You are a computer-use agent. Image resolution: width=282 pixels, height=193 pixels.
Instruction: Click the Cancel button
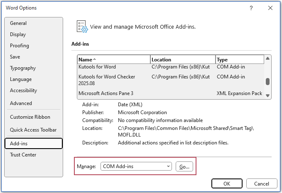point(262,183)
